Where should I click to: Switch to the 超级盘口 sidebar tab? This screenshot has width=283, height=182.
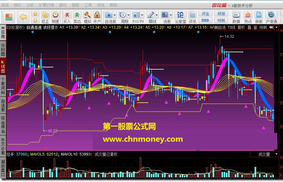click(3, 168)
